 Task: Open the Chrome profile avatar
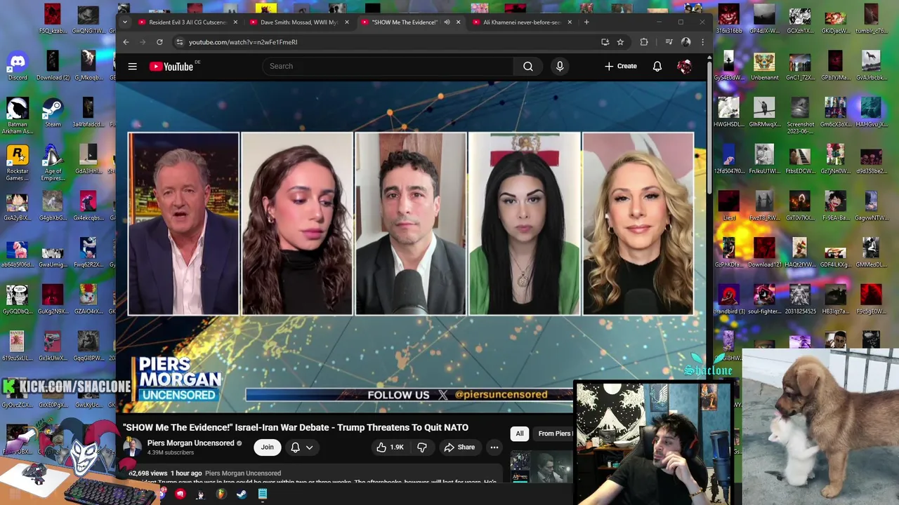tap(686, 42)
